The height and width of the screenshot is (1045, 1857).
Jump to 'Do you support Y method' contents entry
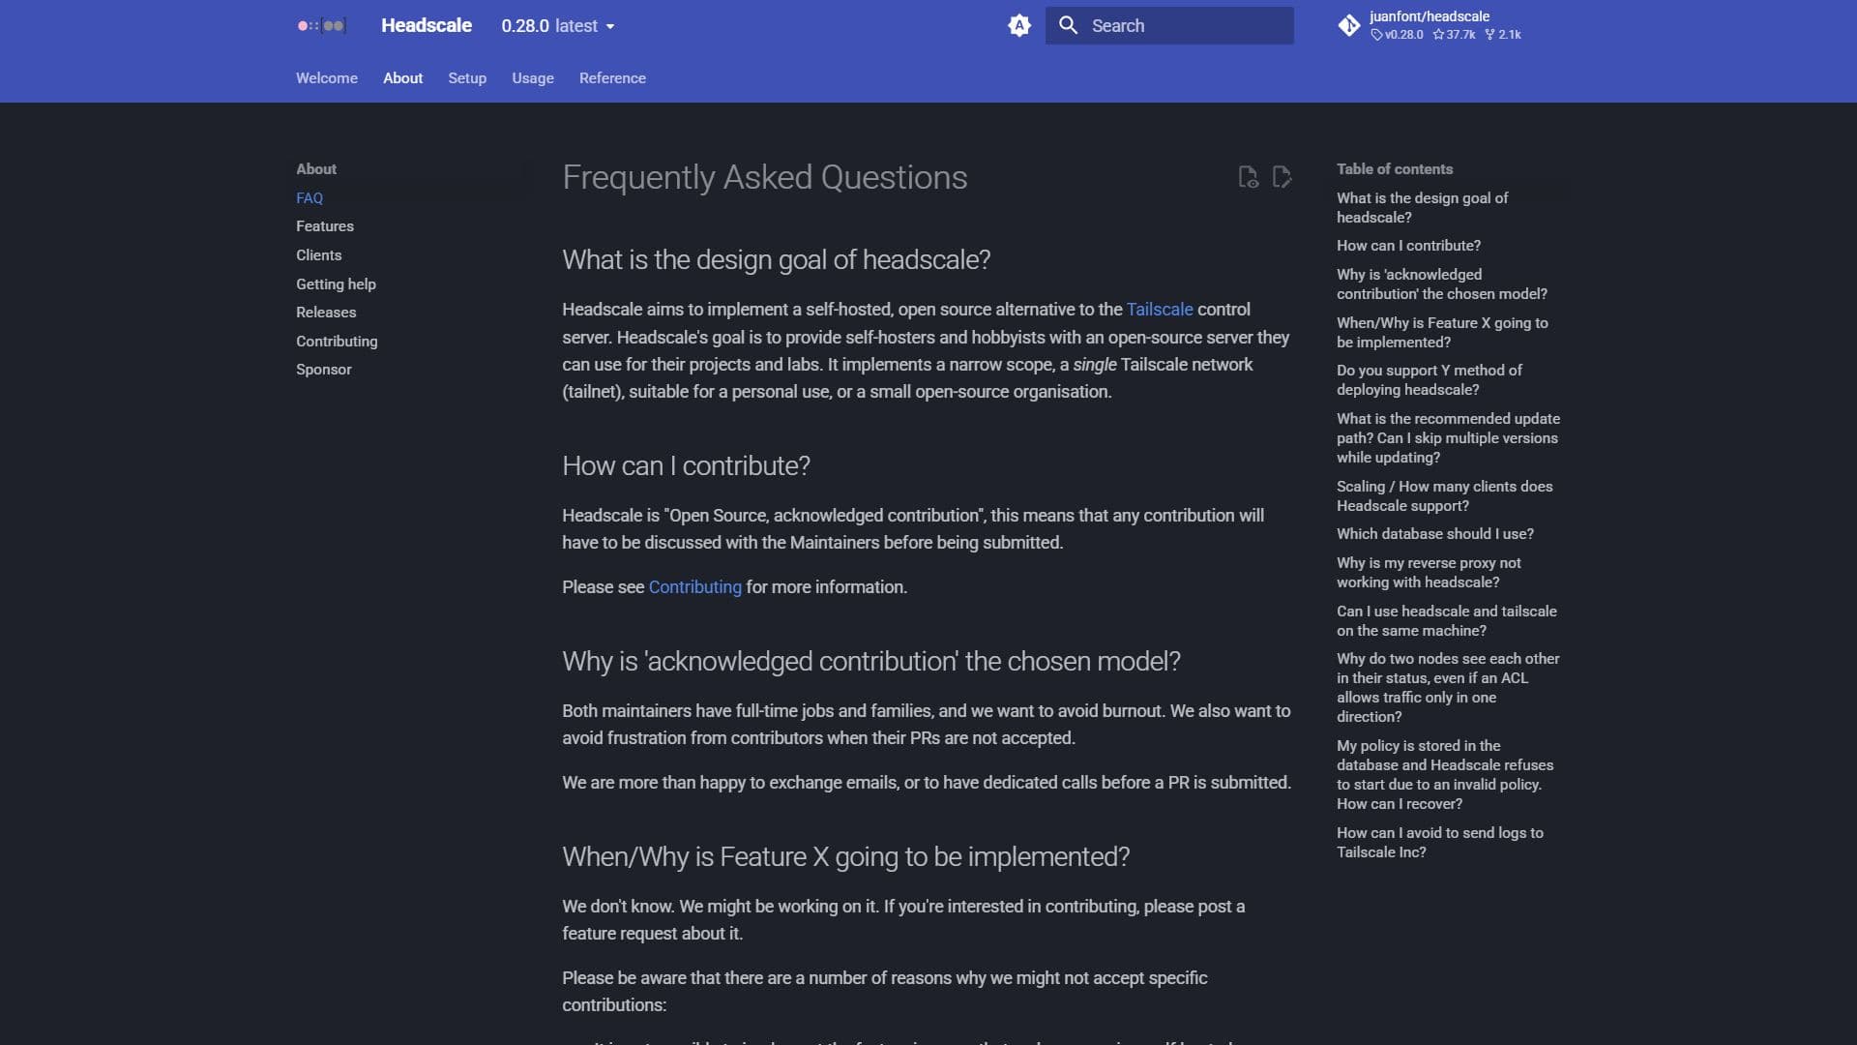(x=1429, y=380)
